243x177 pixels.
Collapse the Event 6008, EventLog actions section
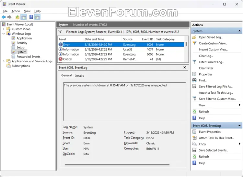(x=239, y=125)
